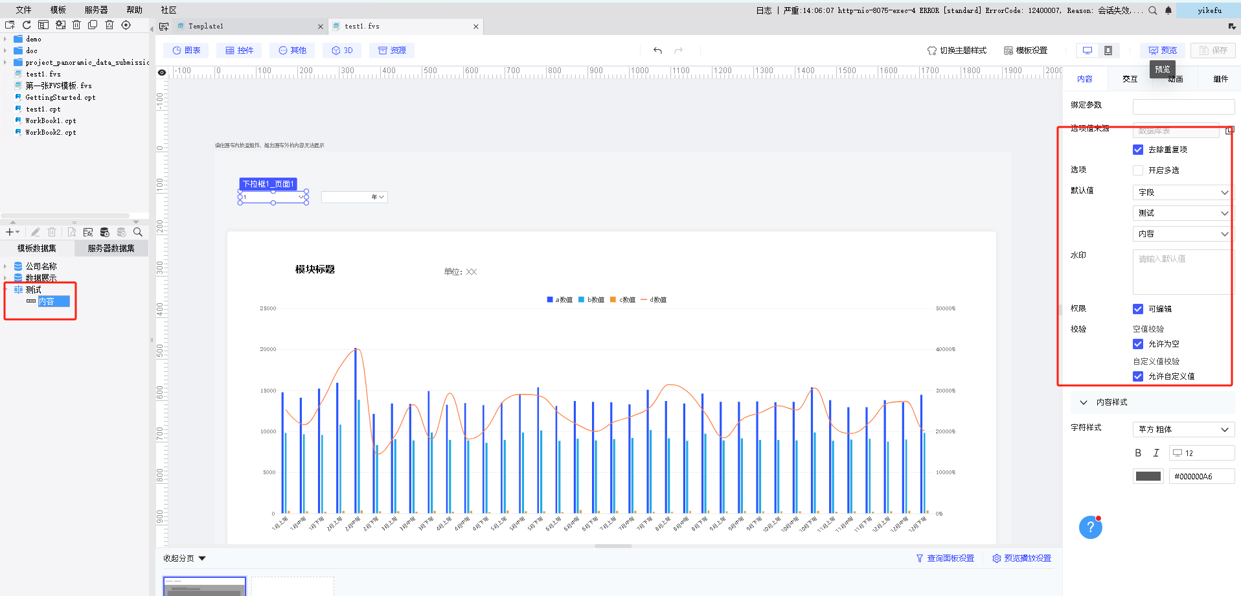Click the undo arrow icon
The height and width of the screenshot is (596, 1241).
point(657,51)
